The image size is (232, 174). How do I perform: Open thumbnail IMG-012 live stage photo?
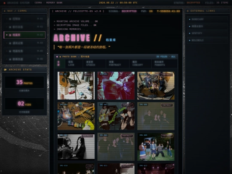pyautogui.click(x=156, y=169)
